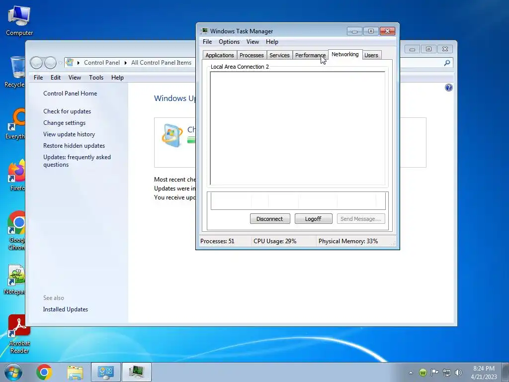This screenshot has width=509, height=382.
Task: Click search magnifier in Control Panel
Action: pyautogui.click(x=447, y=63)
